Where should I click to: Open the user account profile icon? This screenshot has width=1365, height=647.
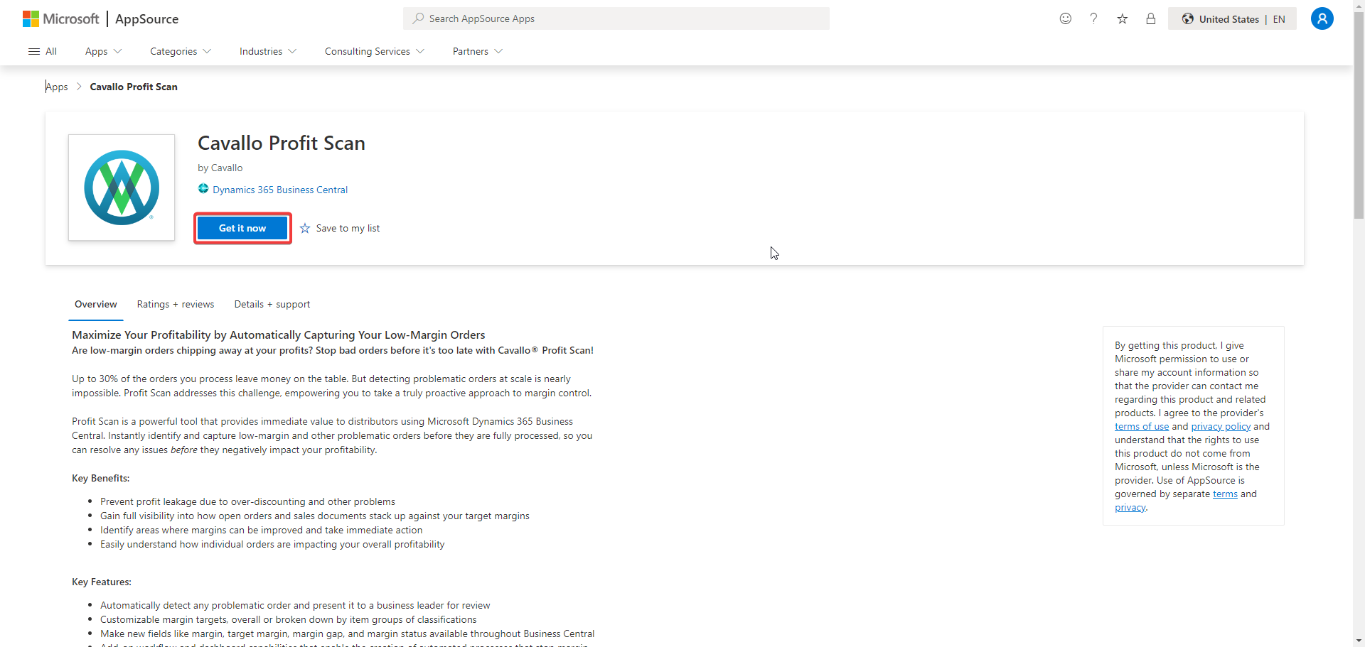pyautogui.click(x=1322, y=19)
